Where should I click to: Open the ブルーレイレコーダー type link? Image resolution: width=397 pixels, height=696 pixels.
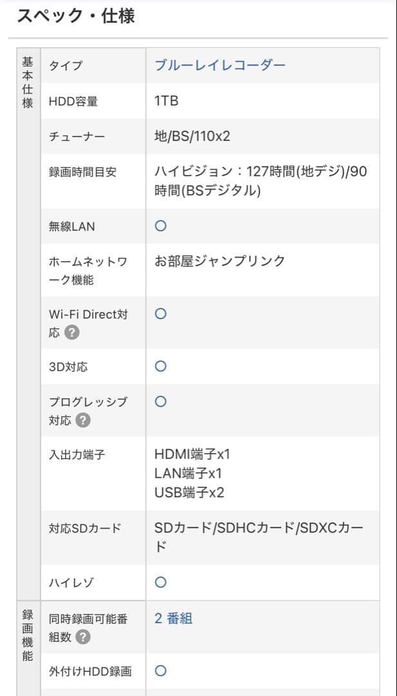[219, 65]
